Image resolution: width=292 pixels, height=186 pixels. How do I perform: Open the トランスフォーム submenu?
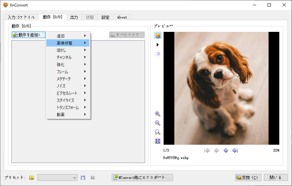click(68, 107)
